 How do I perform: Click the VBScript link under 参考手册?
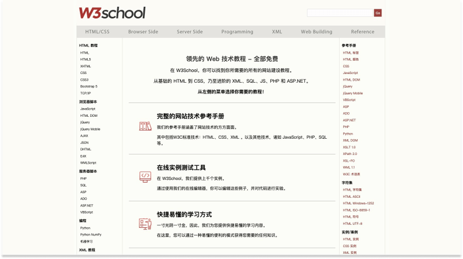point(350,99)
